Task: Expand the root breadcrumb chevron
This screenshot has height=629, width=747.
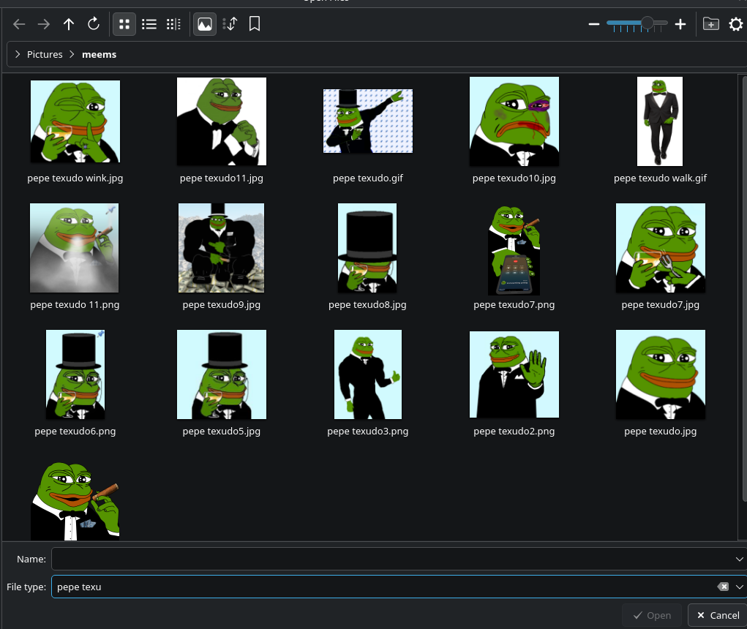Action: 18,54
